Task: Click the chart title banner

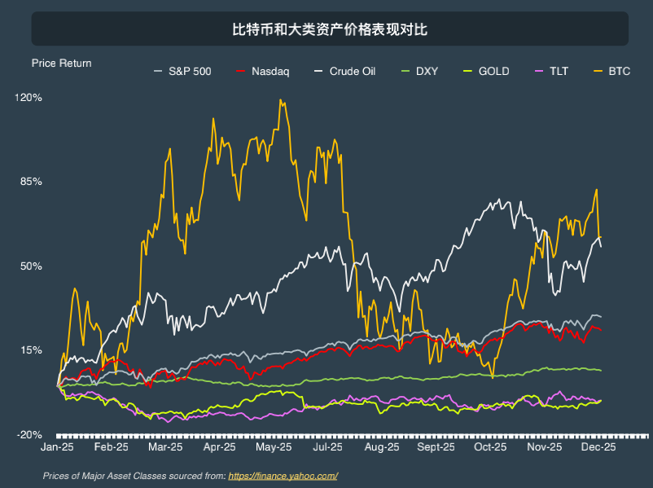Action: point(330,29)
